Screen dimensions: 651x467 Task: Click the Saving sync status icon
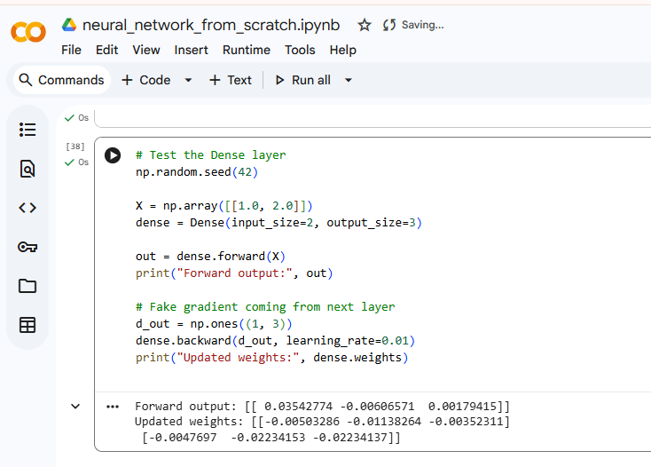click(389, 25)
